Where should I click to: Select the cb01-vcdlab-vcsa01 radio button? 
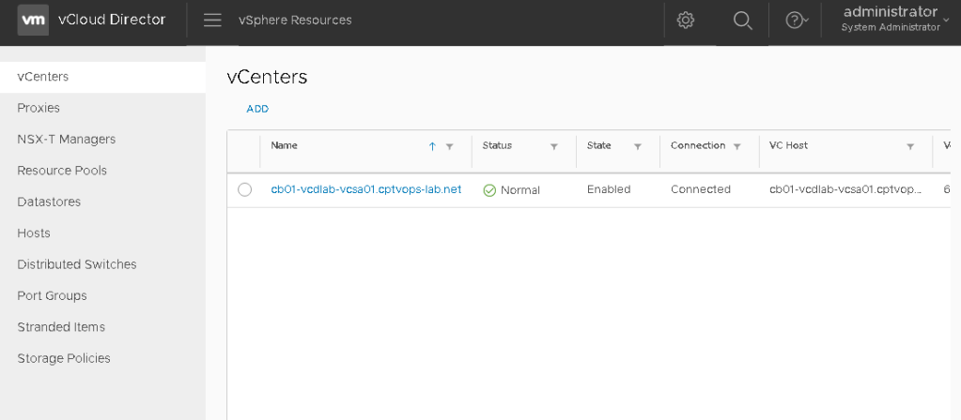pyautogui.click(x=245, y=190)
